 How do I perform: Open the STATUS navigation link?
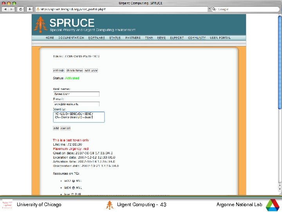pos(115,38)
